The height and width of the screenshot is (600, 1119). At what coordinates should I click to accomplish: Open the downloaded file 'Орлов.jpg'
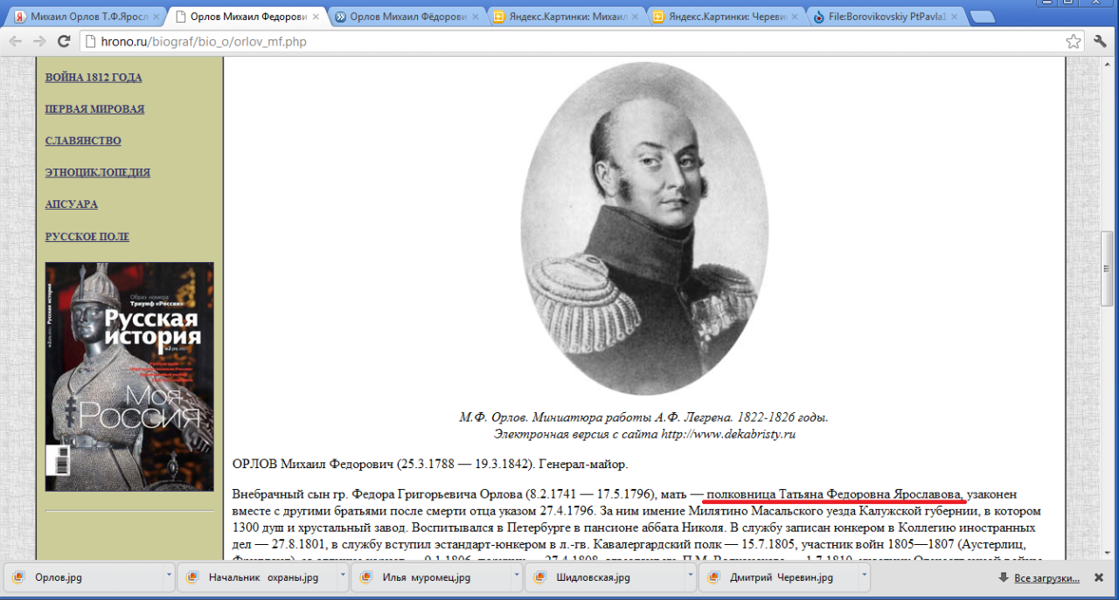click(x=82, y=577)
